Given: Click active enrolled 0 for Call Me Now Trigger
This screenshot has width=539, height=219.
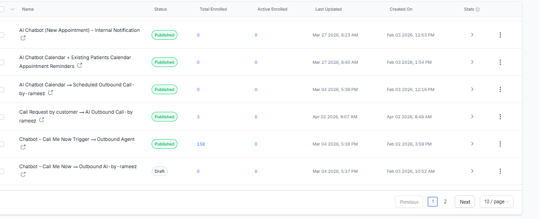Looking at the screenshot, I should pyautogui.click(x=256, y=144).
